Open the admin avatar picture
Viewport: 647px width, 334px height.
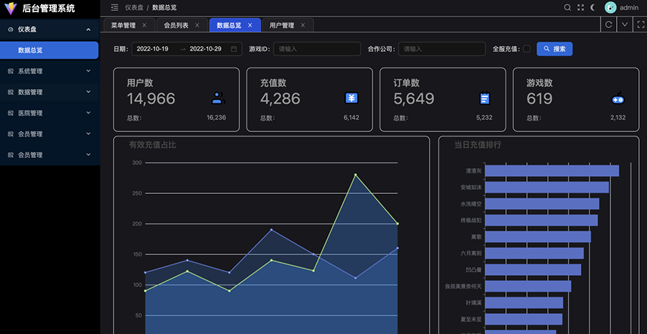610,7
